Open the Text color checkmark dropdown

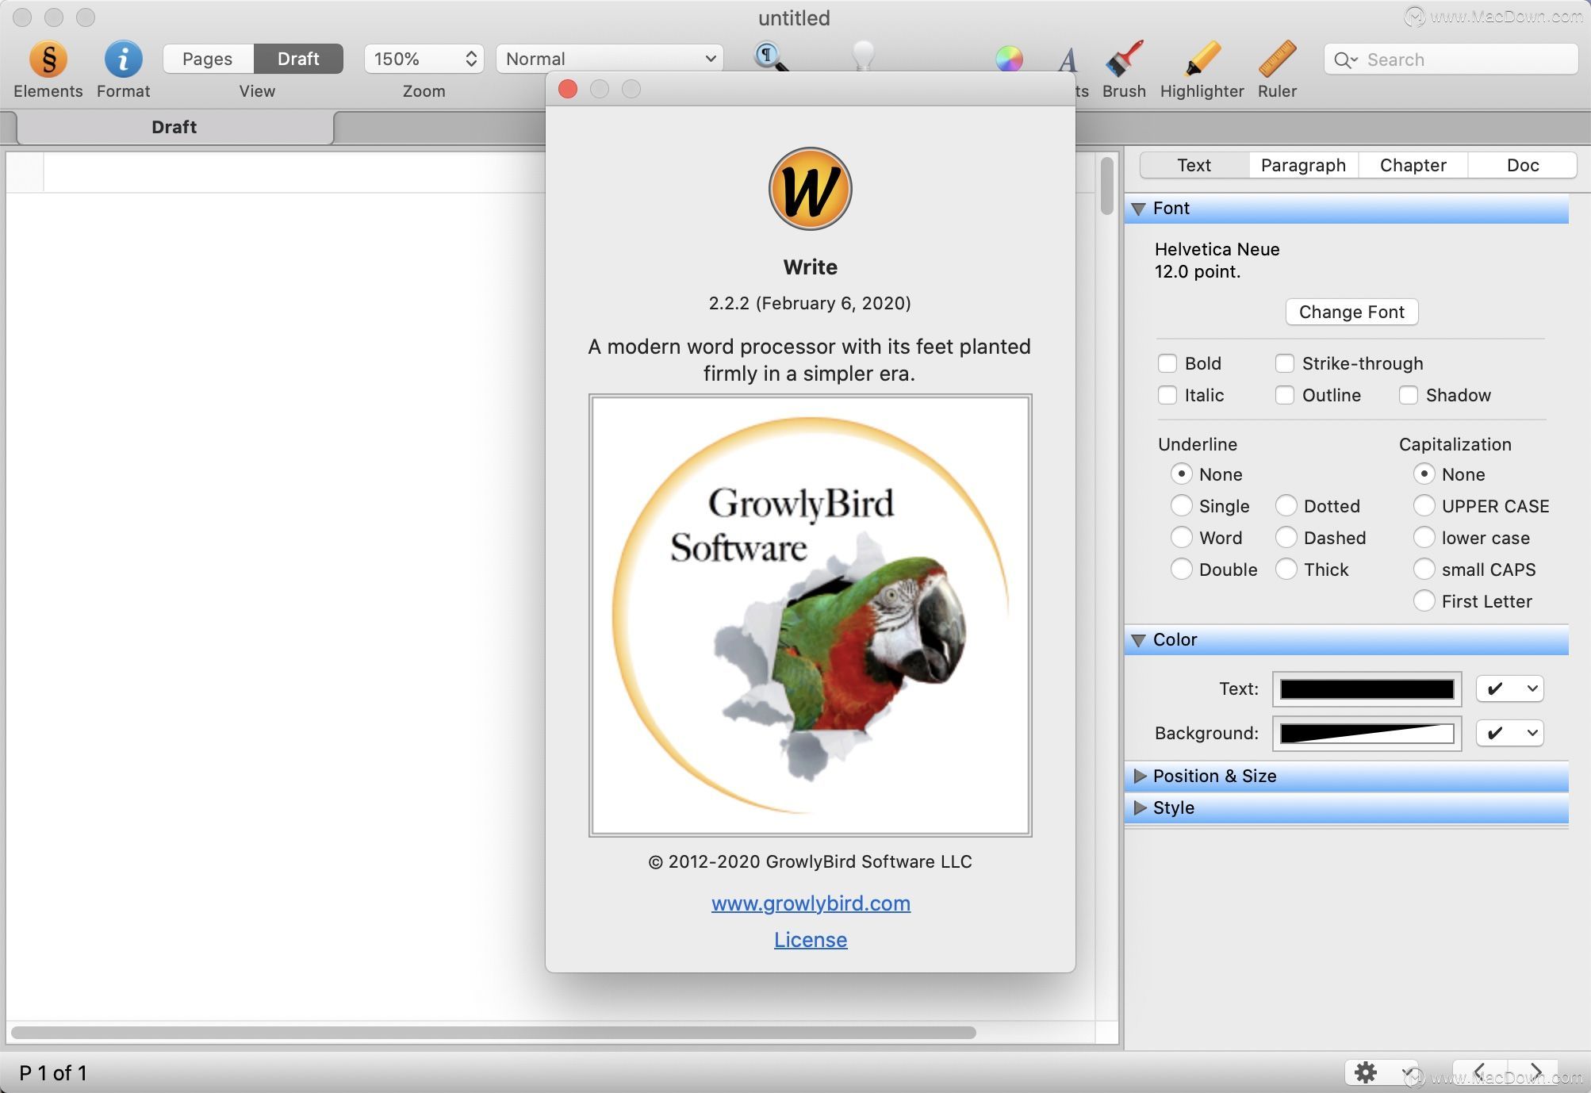click(x=1509, y=688)
